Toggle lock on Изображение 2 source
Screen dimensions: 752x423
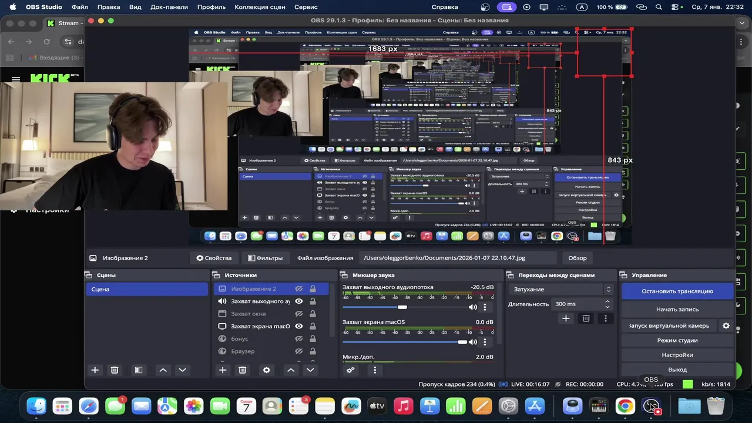313,289
